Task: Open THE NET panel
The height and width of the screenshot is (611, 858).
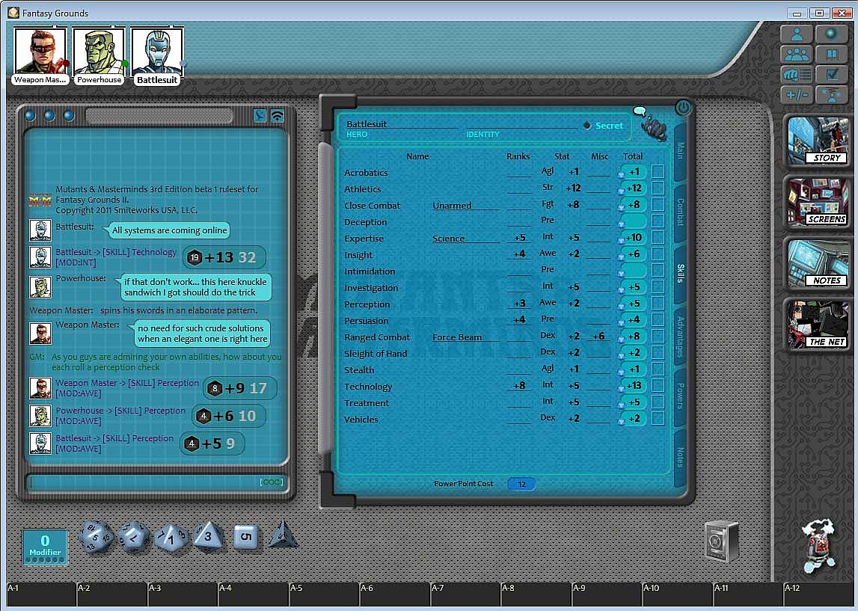Action: [x=817, y=325]
